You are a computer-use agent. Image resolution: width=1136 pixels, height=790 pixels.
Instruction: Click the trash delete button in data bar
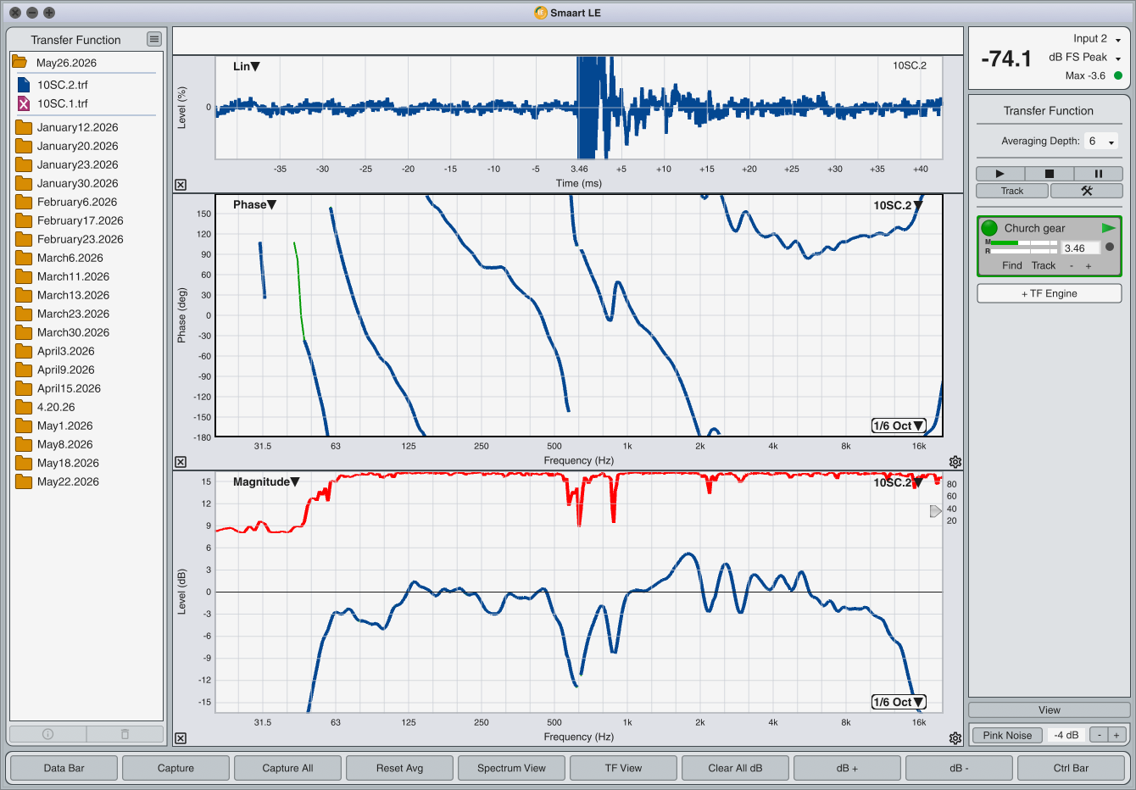tap(125, 734)
